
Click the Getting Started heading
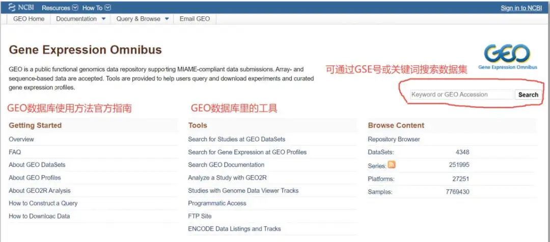pyautogui.click(x=35, y=126)
